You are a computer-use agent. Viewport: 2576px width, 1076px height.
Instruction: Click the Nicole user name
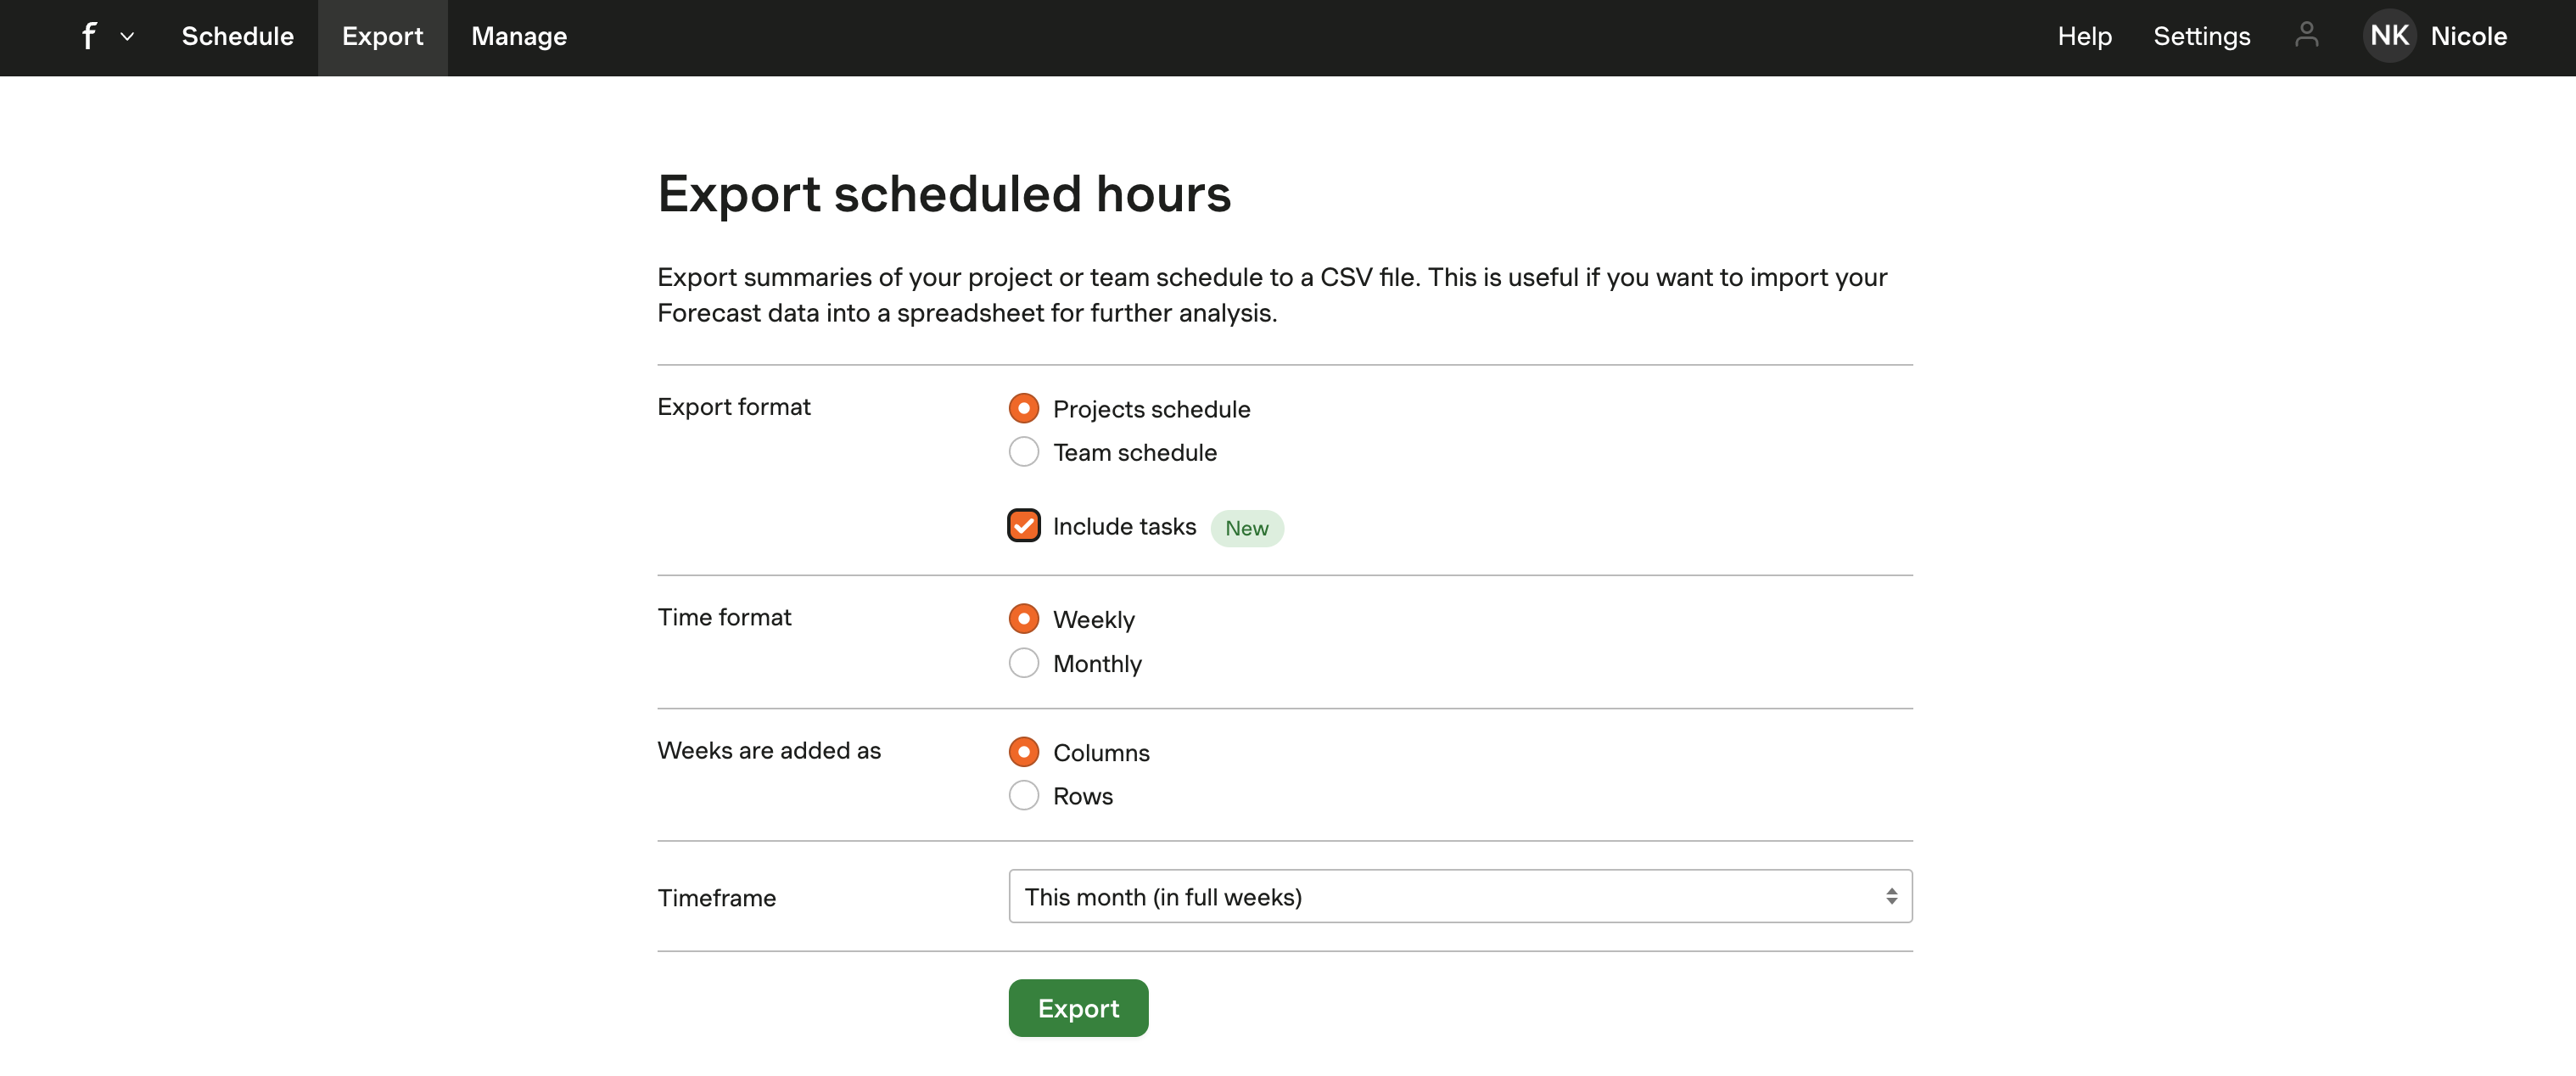pos(2468,37)
